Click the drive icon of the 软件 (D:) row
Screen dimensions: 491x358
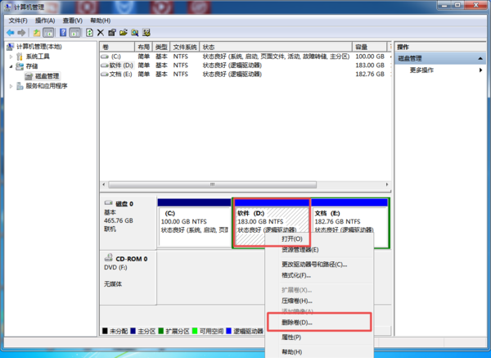tap(105, 66)
